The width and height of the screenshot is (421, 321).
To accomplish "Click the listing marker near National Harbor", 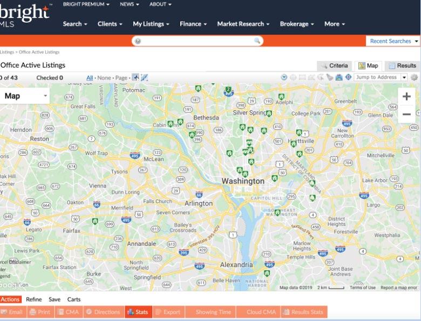I will pyautogui.click(x=267, y=273).
